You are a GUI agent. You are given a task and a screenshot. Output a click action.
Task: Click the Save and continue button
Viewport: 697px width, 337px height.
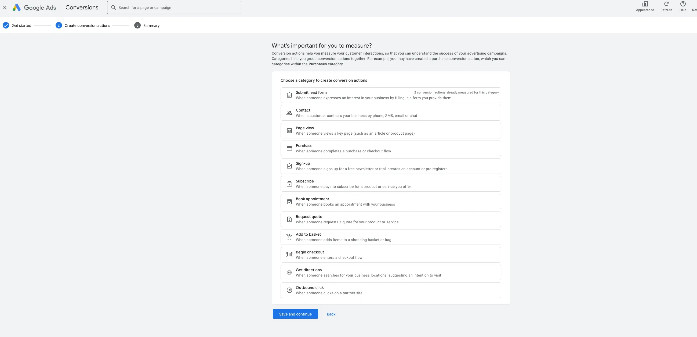tap(295, 314)
